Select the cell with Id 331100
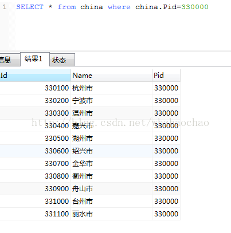This screenshot has height=233, width=231. 35,214
